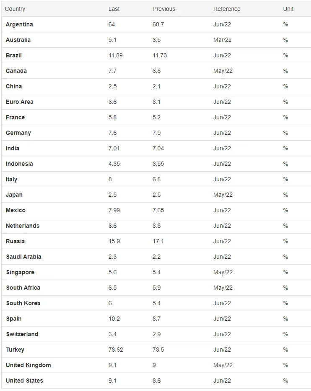
Task: Open the China country link
Action: tap(14, 86)
